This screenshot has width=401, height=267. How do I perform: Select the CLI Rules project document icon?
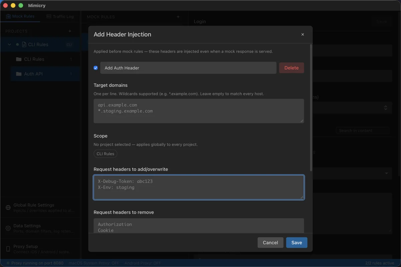coord(24,44)
